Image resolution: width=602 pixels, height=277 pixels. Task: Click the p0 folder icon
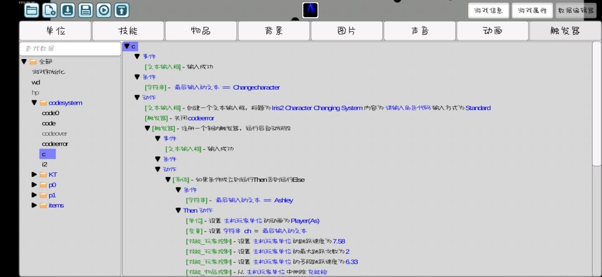[43, 185]
